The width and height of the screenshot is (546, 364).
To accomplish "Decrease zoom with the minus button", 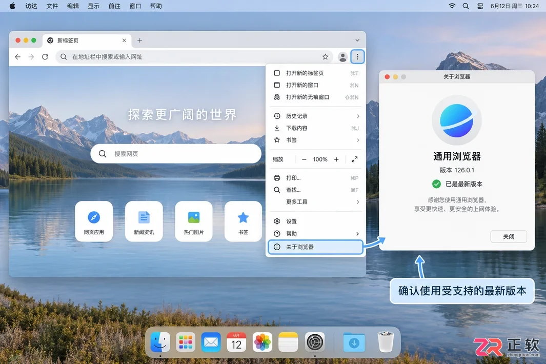I will pyautogui.click(x=304, y=159).
